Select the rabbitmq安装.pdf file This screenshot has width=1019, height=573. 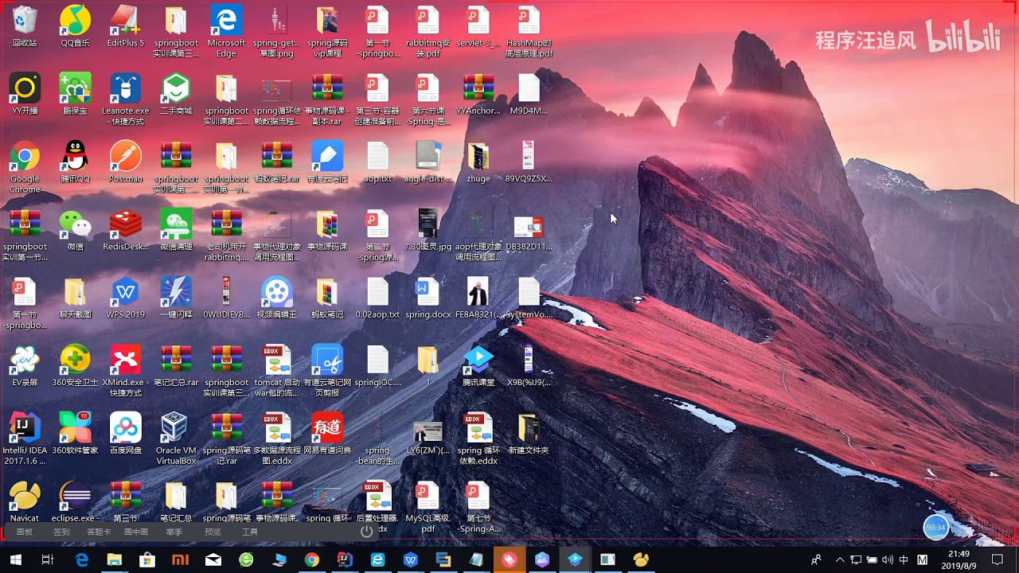click(428, 32)
